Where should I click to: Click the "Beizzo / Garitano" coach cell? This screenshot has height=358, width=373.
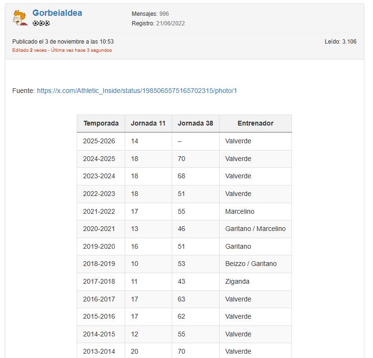[251, 264]
